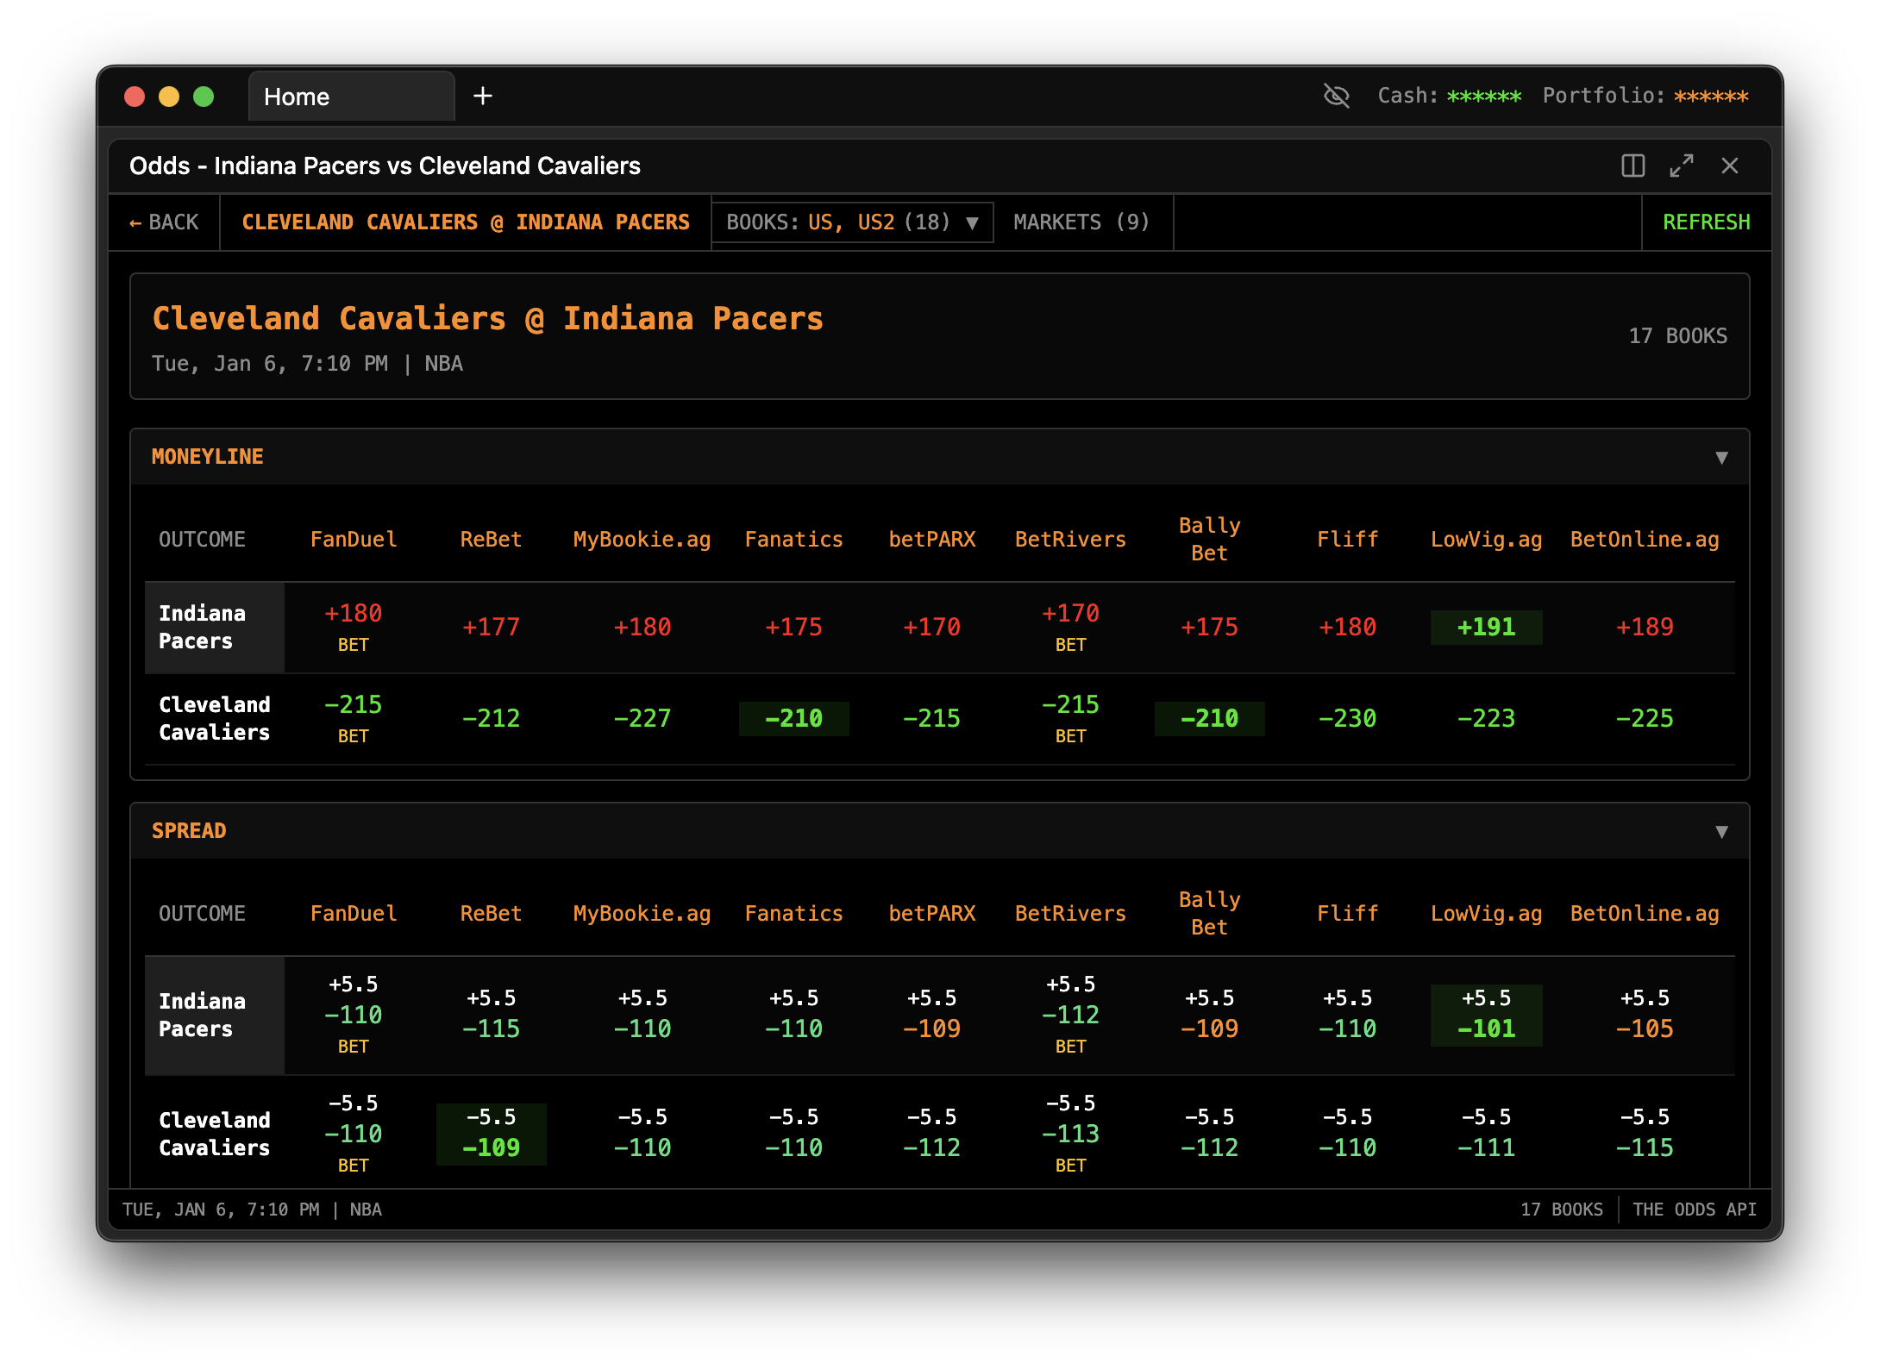Open the Books US, US2 dropdown
The width and height of the screenshot is (1880, 1369).
pos(852,222)
